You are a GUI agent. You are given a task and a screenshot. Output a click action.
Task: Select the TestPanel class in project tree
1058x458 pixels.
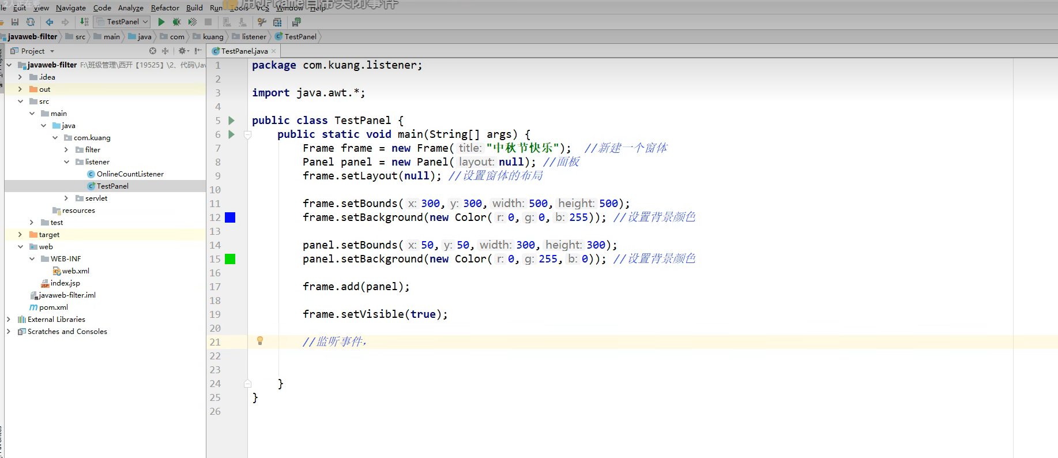(108, 186)
